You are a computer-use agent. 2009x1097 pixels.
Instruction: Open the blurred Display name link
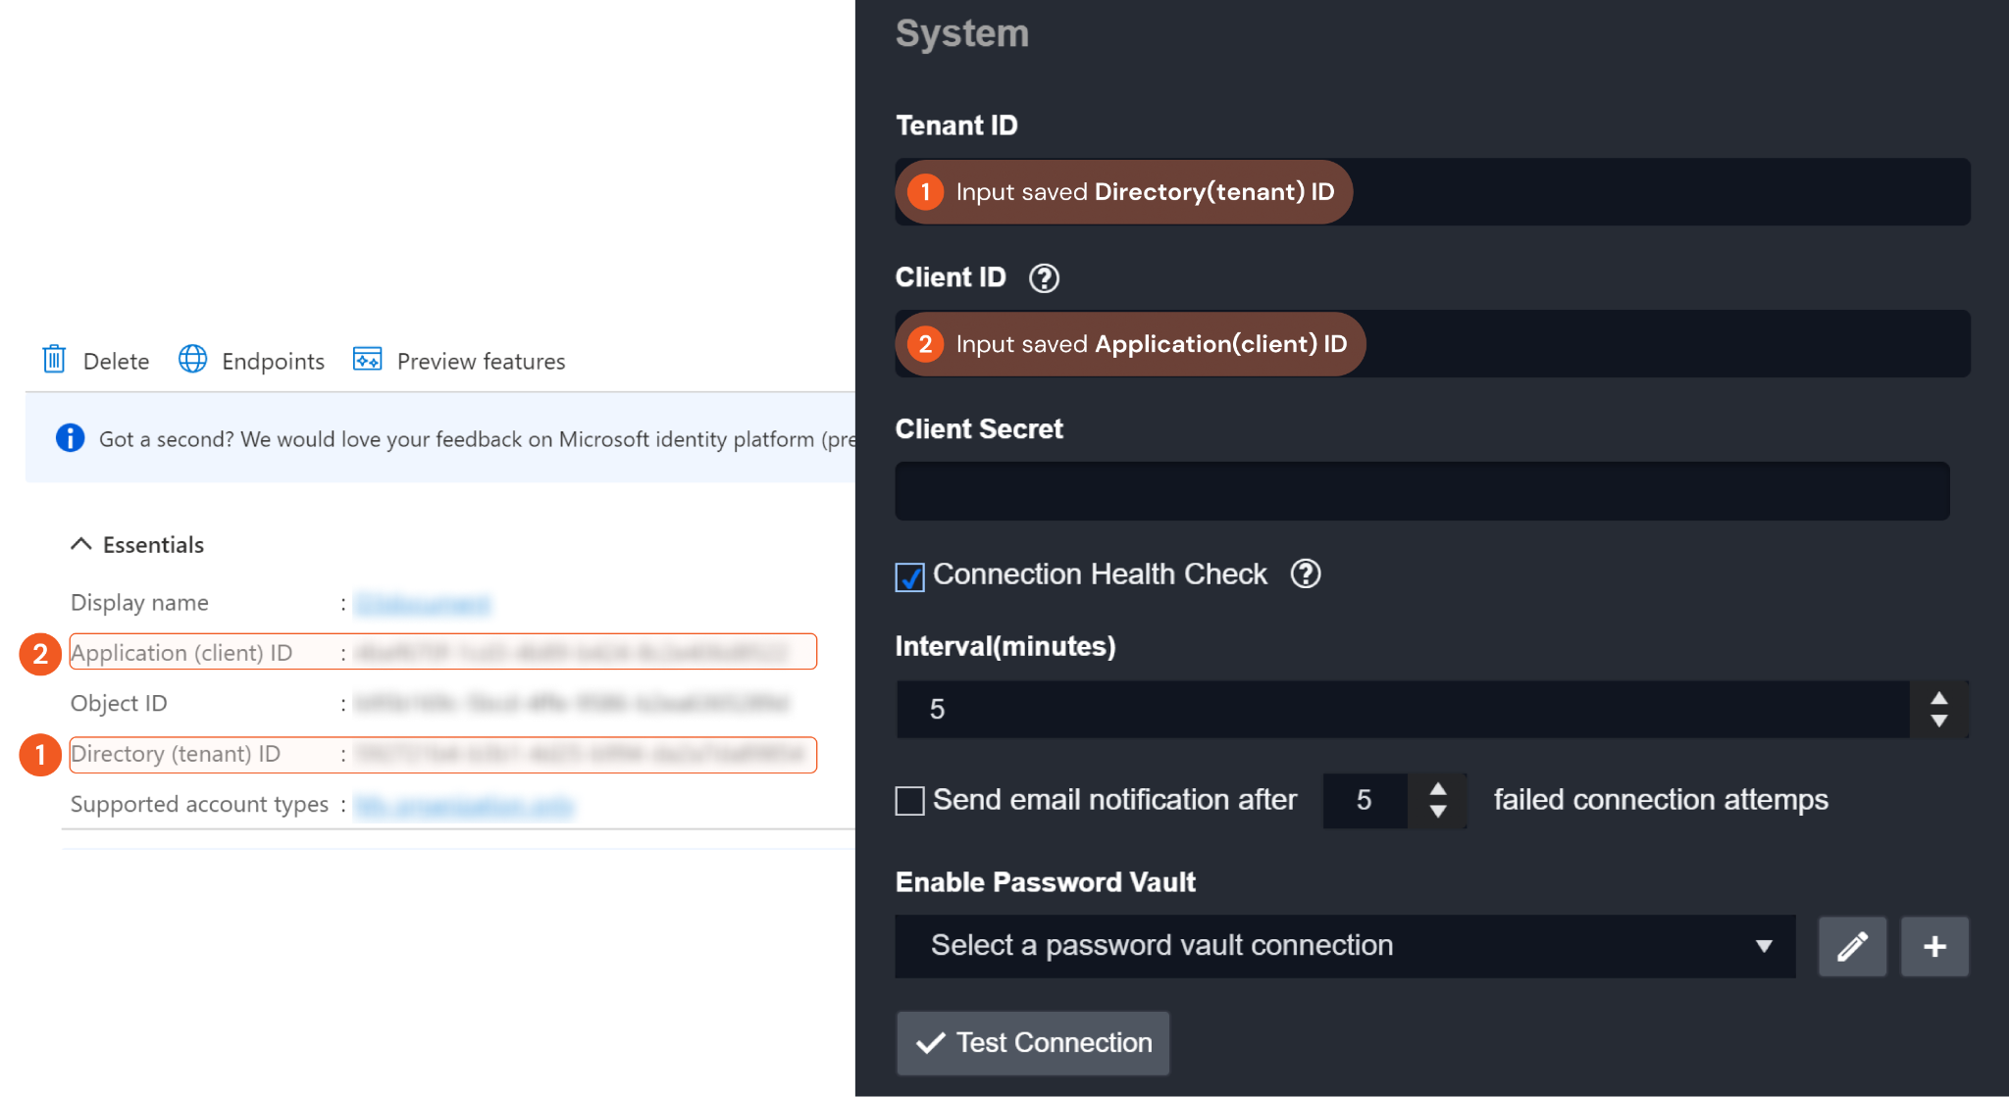[x=422, y=604]
